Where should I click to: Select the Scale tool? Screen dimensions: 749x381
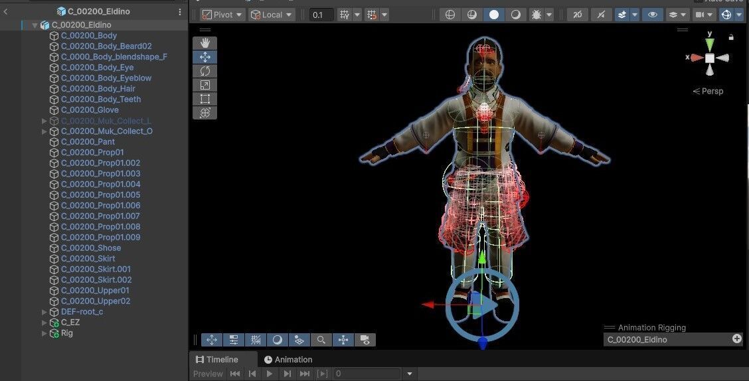(205, 85)
